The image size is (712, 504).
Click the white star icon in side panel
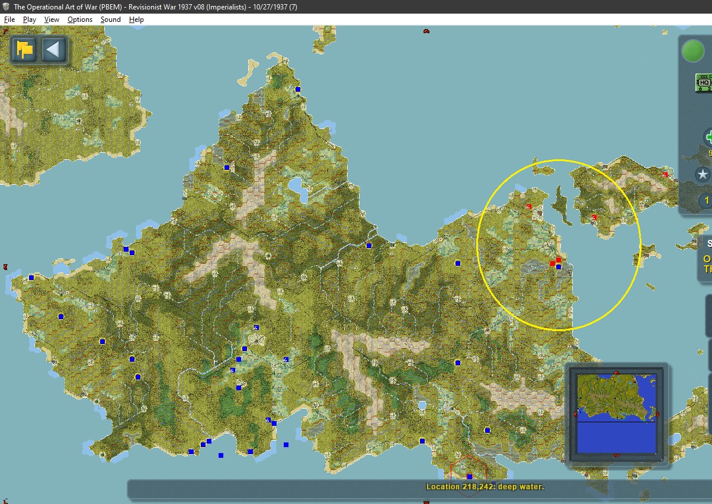pos(703,175)
